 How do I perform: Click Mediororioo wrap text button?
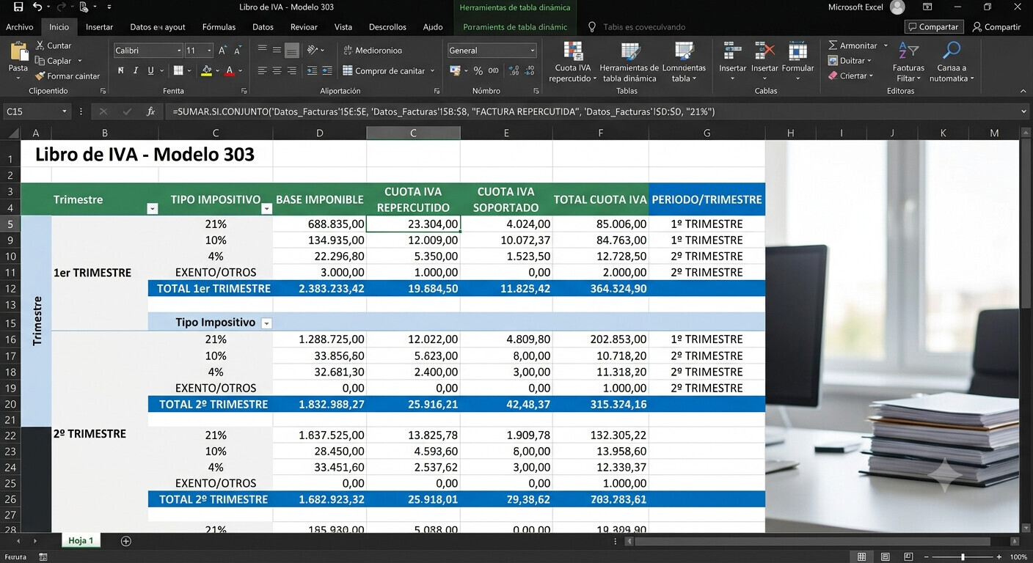(x=373, y=51)
